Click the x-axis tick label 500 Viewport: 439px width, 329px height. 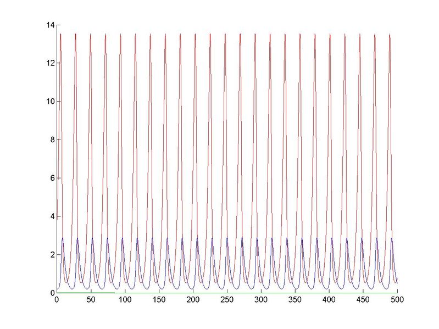397,300
